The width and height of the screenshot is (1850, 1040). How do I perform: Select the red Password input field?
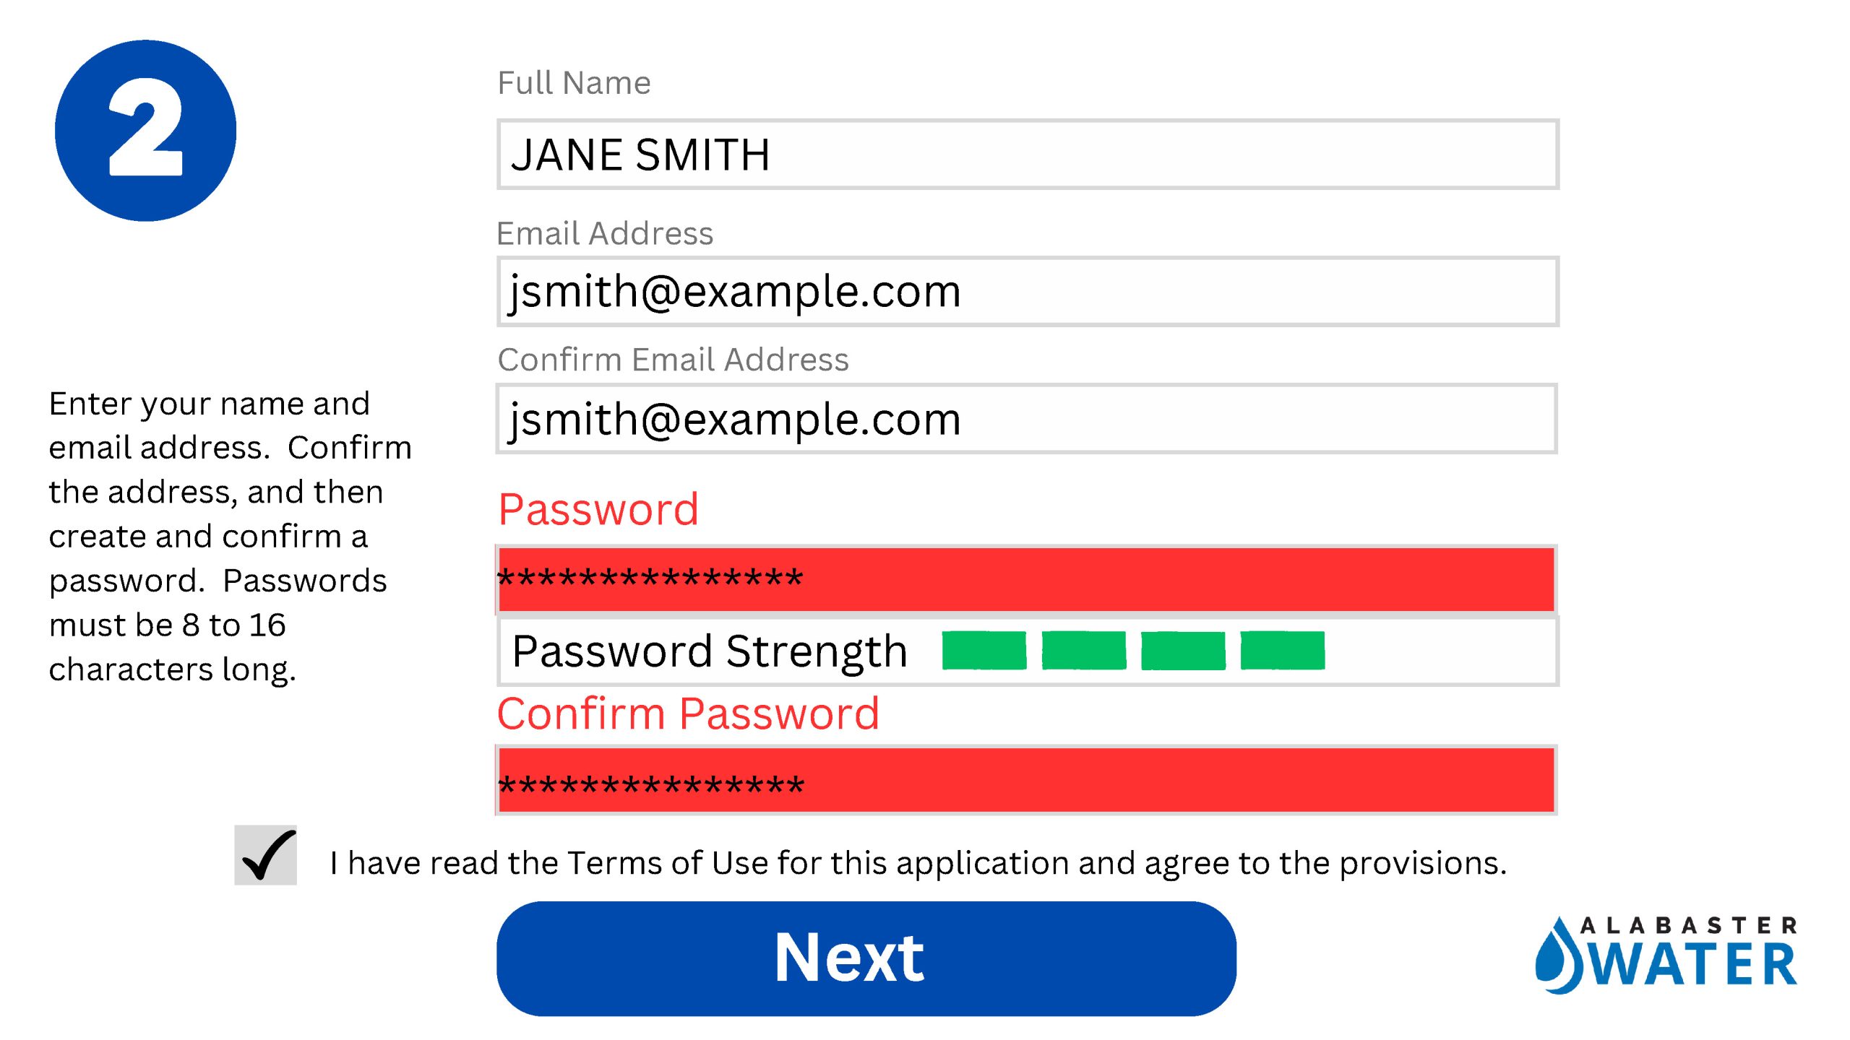click(1027, 579)
